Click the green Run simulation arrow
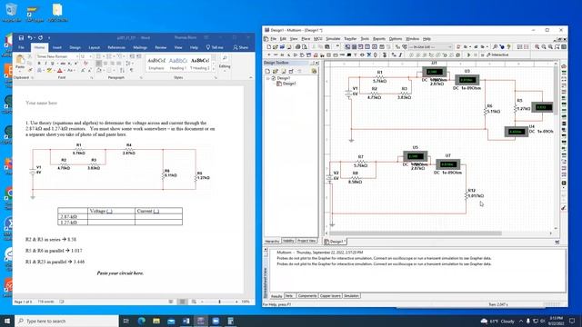Screen dimensions: 582x327 [469, 54]
